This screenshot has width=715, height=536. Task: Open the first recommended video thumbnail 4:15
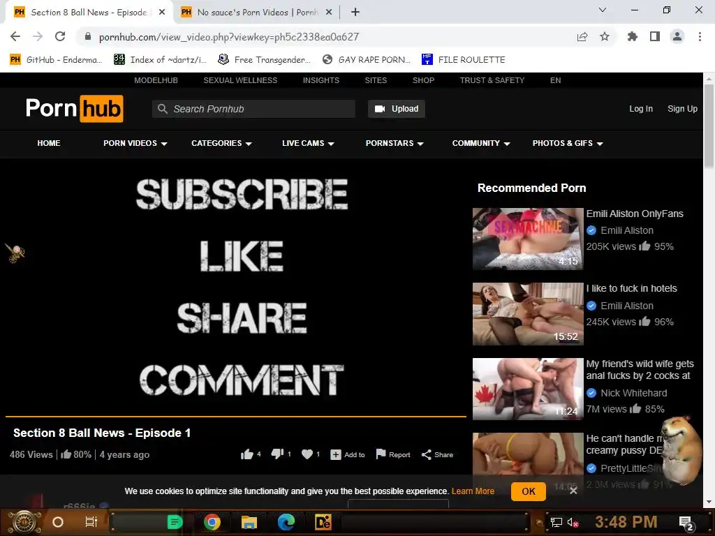point(528,239)
